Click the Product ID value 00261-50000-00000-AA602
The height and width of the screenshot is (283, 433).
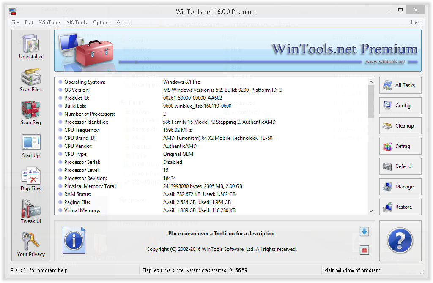tap(192, 98)
